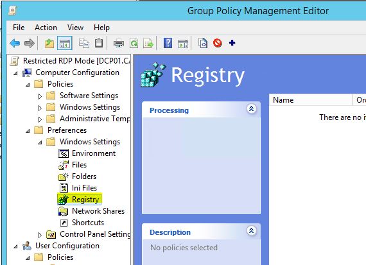The height and width of the screenshot is (265, 366).
Task: Click the red Stop disable icon
Action: click(x=217, y=43)
